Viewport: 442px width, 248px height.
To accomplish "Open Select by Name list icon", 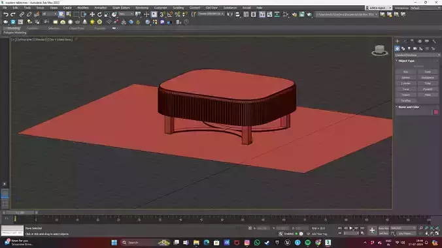I will [x=69, y=14].
